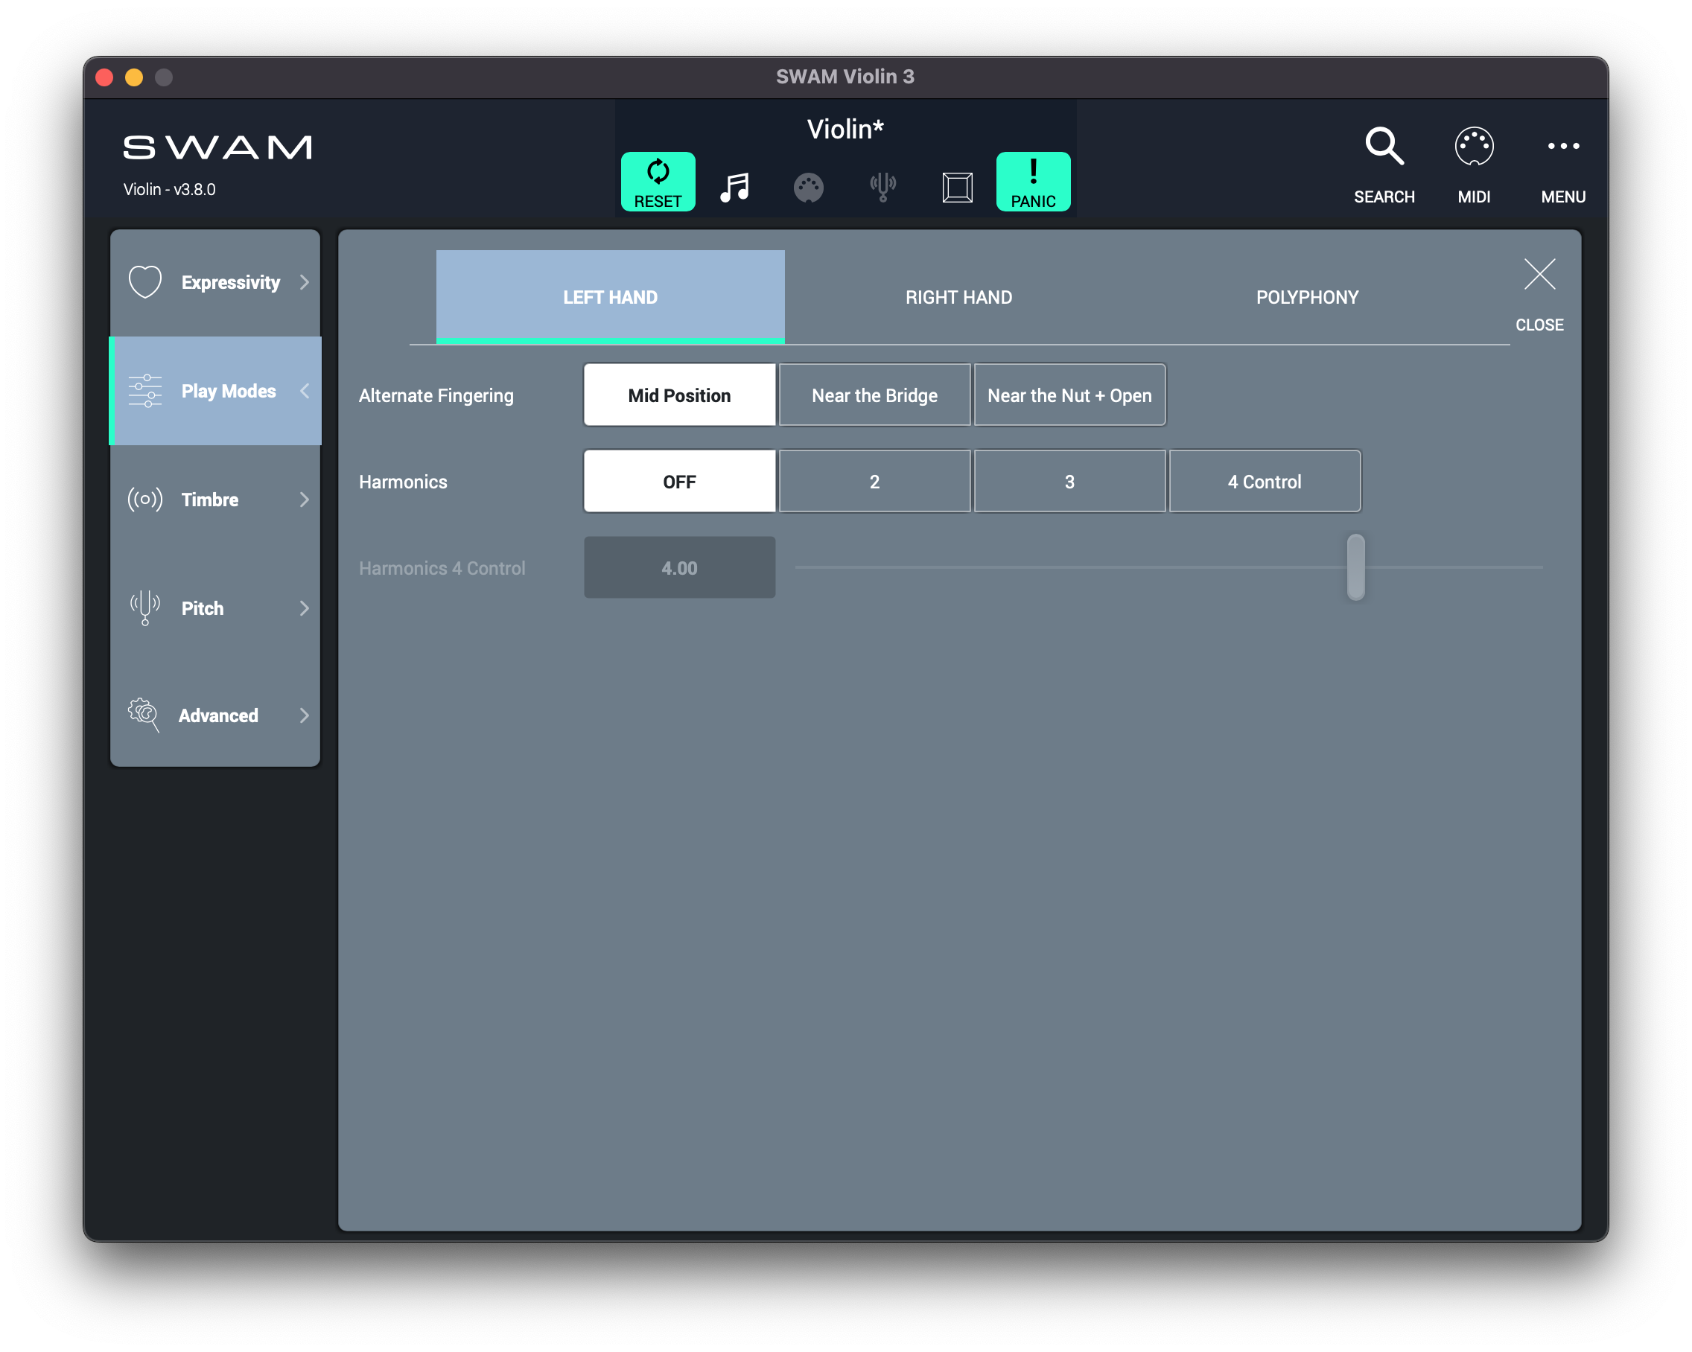Viewport: 1692px width, 1352px height.
Task: Set Harmonics to 3
Action: (1069, 482)
